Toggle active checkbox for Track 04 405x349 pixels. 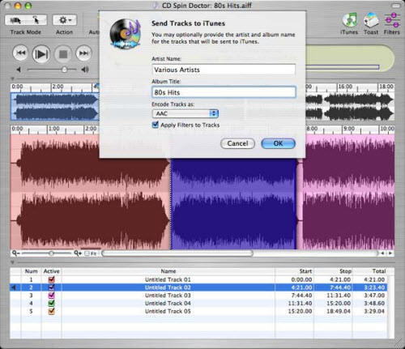point(51,303)
